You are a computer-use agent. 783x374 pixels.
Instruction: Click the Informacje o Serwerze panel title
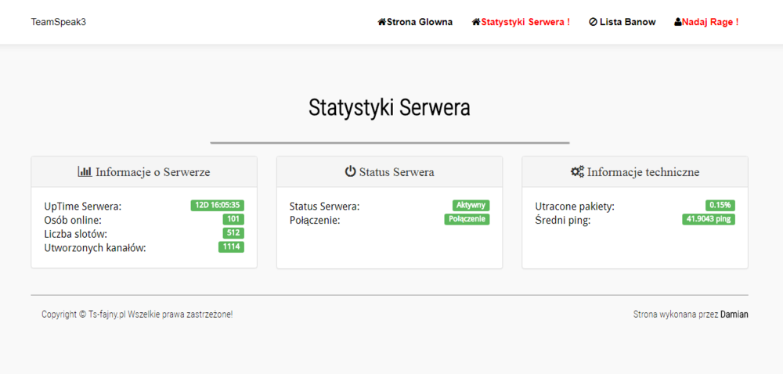coord(153,172)
